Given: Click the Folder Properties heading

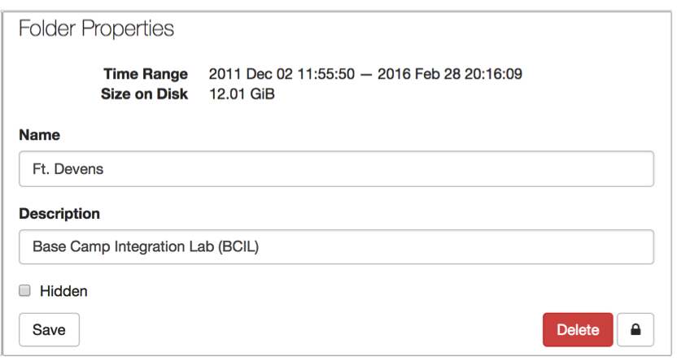Looking at the screenshot, I should click(x=96, y=28).
